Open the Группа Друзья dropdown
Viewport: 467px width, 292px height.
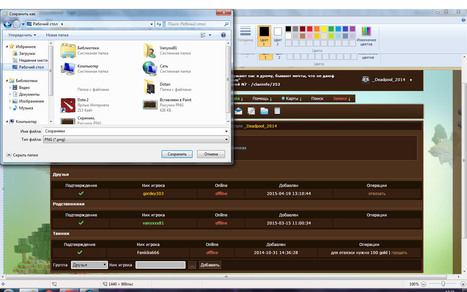[90, 265]
